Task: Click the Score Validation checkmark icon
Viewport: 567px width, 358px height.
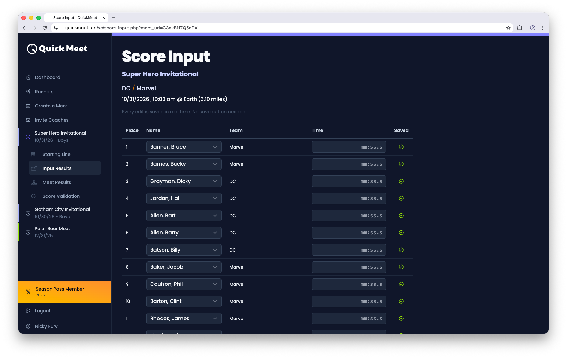Action: coord(34,196)
